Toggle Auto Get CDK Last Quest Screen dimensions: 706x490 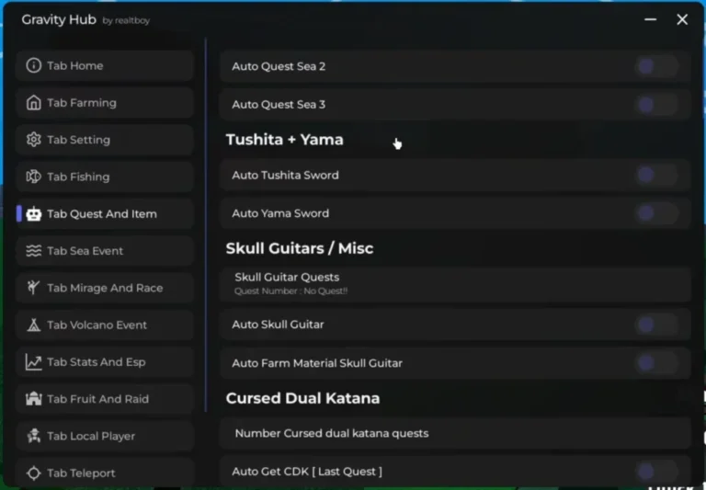pos(657,472)
